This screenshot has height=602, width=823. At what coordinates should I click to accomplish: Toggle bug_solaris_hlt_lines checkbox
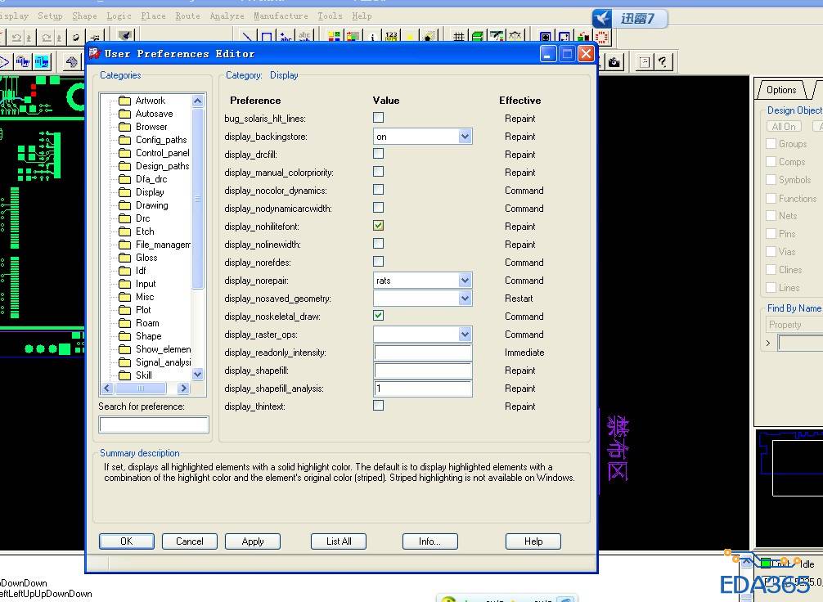[378, 118]
